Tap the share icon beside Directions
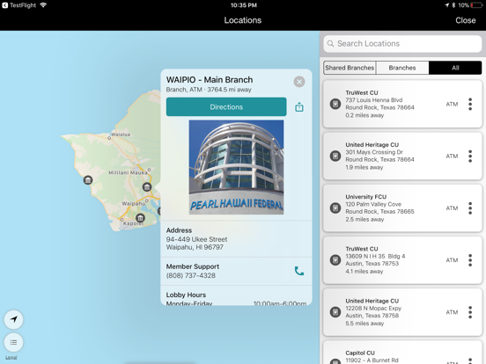486x364 pixels. coord(299,107)
